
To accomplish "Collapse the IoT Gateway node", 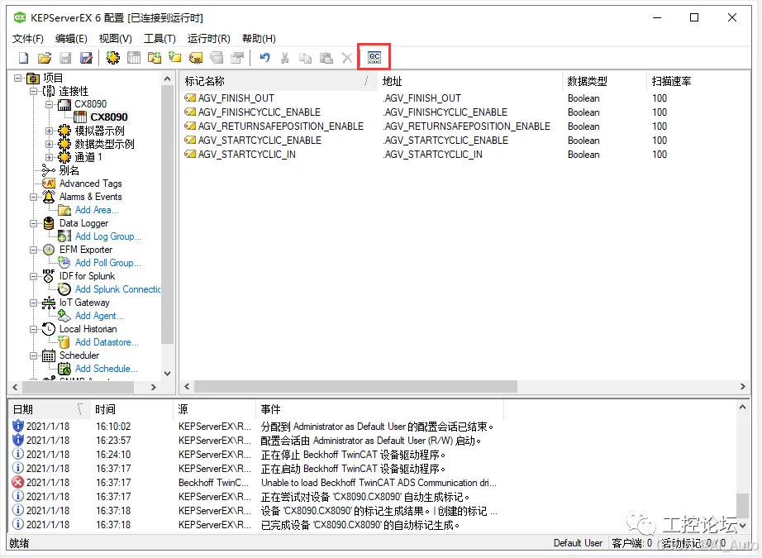I will [34, 303].
